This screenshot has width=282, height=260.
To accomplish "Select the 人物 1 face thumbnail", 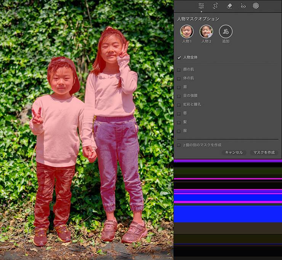I will tap(187, 32).
